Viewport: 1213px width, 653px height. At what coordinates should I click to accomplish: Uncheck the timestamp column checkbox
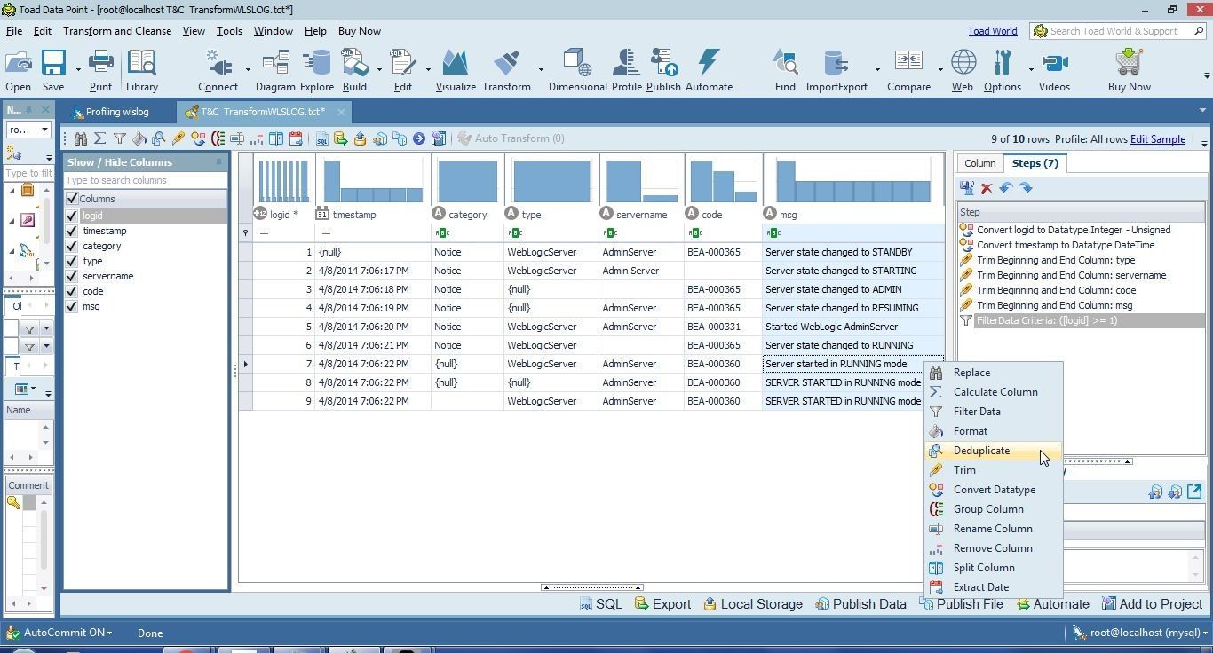72,231
